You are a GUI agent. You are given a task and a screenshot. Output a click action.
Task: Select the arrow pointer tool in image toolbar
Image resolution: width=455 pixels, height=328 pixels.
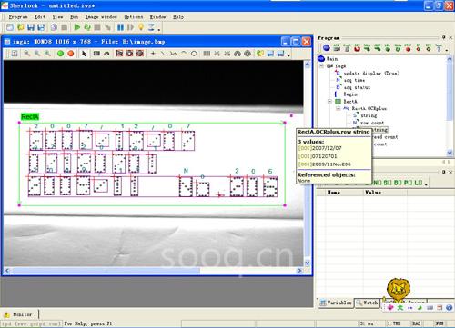(84, 54)
